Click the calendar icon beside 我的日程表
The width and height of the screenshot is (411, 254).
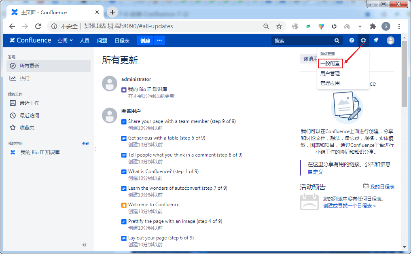(x=366, y=186)
